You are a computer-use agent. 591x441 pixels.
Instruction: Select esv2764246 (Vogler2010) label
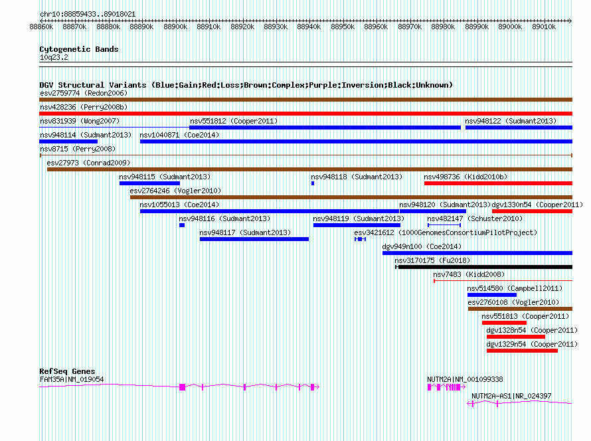click(x=175, y=191)
